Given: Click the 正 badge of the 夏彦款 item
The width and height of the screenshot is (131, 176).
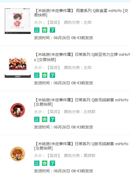Looking at the screenshot, I should (x=37, y=163).
